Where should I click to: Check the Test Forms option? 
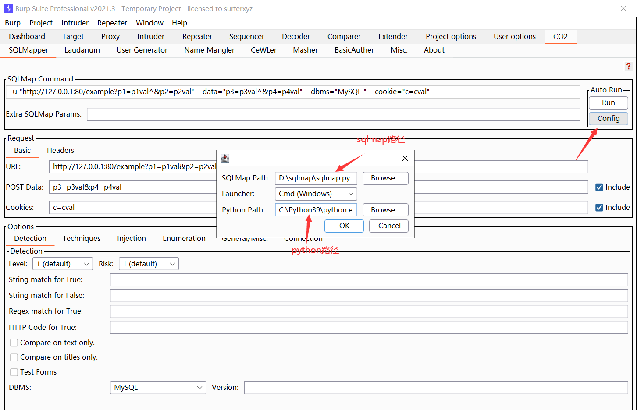coord(14,372)
